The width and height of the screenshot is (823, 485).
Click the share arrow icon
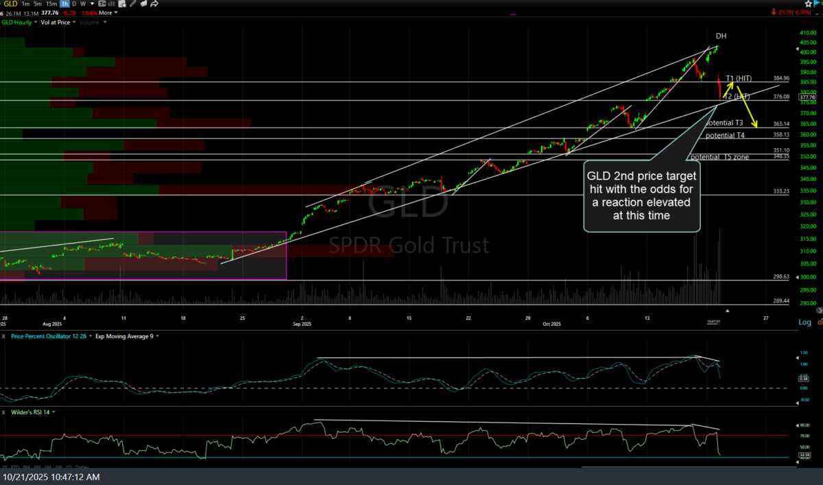(x=154, y=3)
